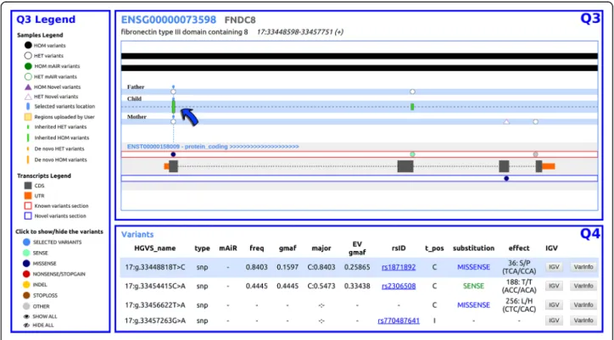Select freq column header
This screenshot has height=340, width=614.
(x=257, y=248)
